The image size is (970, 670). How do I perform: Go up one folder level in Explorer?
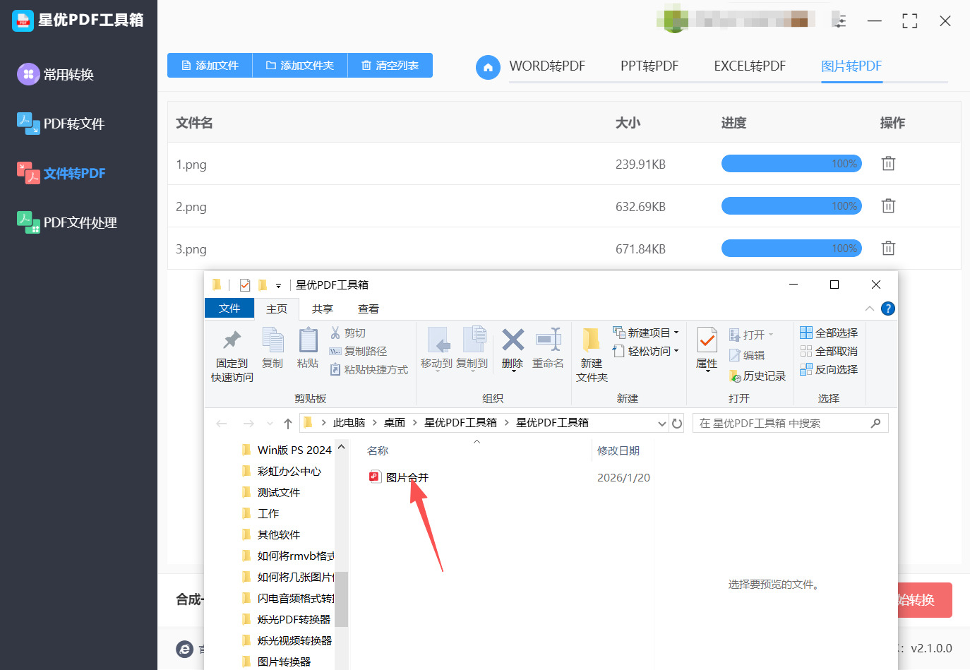[x=288, y=424]
